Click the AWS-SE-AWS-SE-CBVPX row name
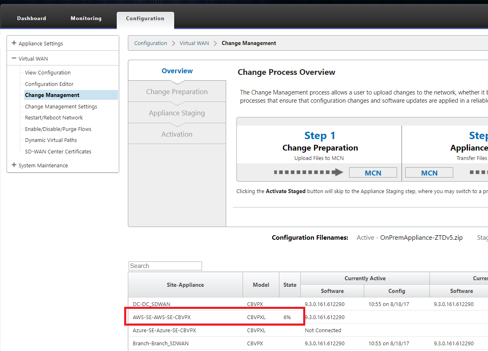This screenshot has width=488, height=351. (x=162, y=317)
